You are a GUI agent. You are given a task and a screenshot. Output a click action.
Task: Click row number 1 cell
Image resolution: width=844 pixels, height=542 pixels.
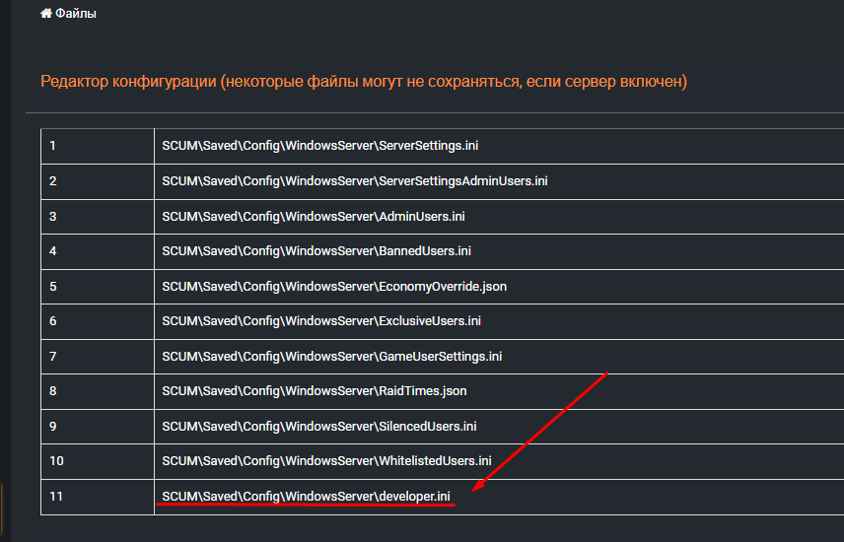[x=97, y=146]
